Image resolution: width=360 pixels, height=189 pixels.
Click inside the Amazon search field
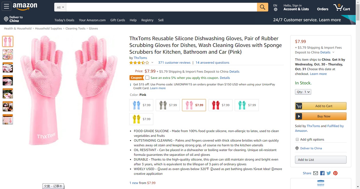[161, 7]
